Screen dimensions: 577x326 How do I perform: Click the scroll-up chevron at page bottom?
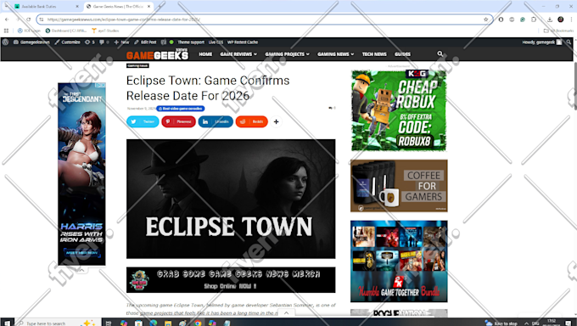pyautogui.click(x=286, y=312)
